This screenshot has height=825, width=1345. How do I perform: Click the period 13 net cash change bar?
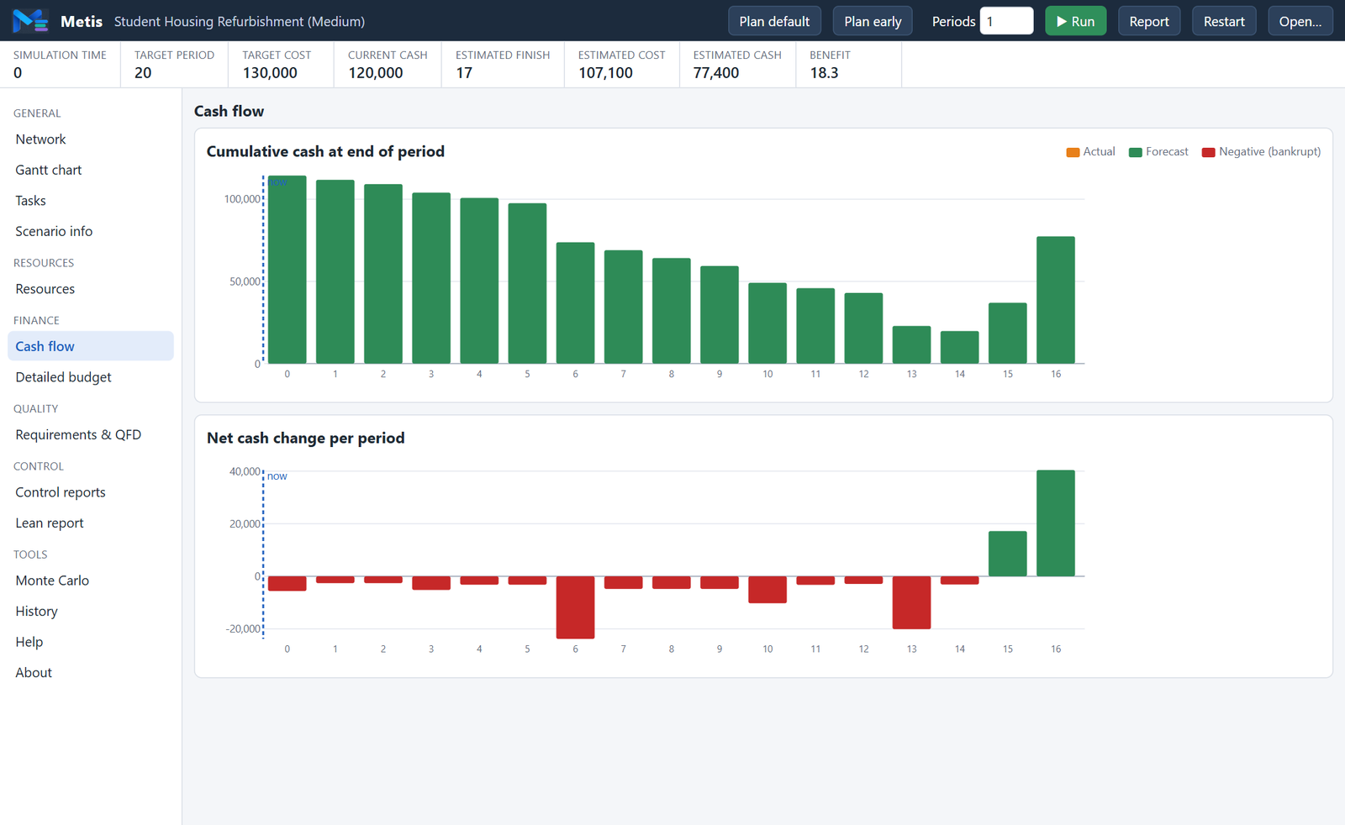coord(912,602)
